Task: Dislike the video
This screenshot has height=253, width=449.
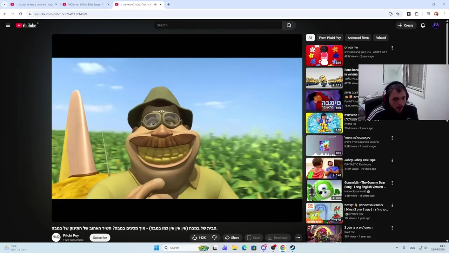Action: [x=214, y=238]
